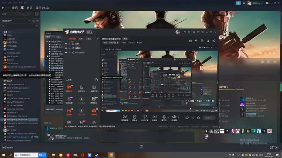The image size is (282, 158).
Task: Click the edit button next to stream title
Action: pyautogui.click(x=125, y=39)
